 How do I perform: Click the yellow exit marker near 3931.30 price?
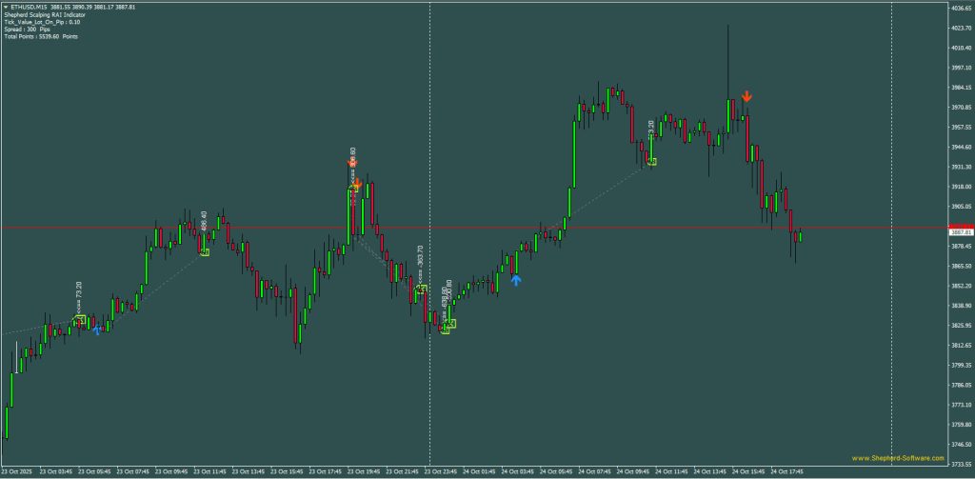(x=651, y=162)
